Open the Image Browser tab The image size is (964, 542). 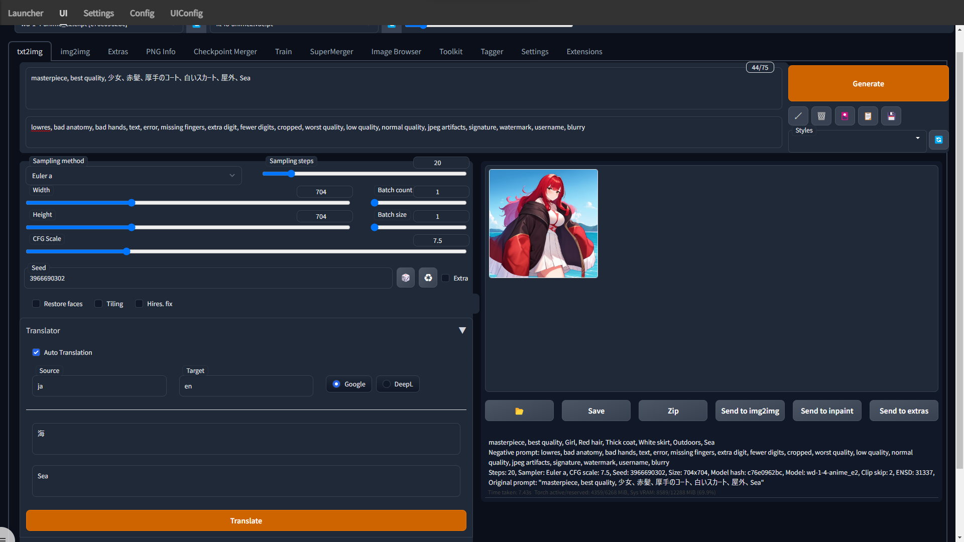click(x=396, y=52)
